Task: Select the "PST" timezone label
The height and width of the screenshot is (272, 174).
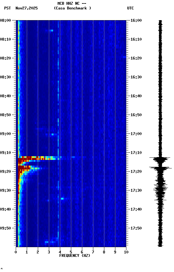Action: coord(8,8)
